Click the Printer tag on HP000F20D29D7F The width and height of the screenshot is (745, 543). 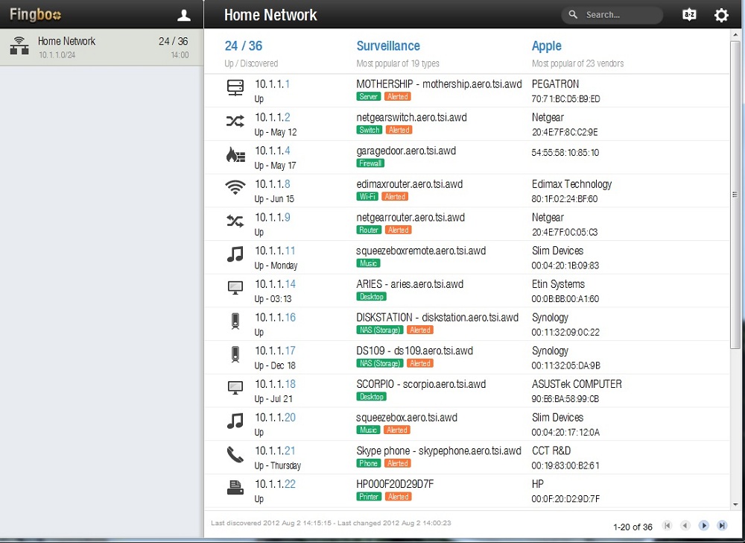click(x=369, y=497)
